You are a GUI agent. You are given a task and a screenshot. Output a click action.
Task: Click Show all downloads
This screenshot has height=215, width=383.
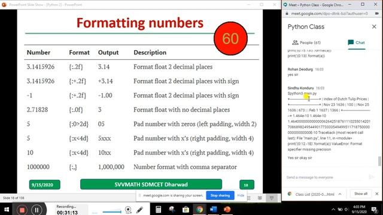(361, 193)
